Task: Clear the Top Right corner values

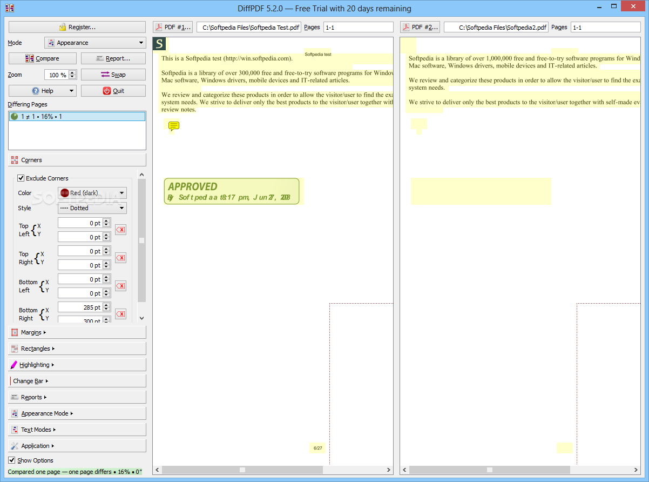Action: [x=120, y=258]
